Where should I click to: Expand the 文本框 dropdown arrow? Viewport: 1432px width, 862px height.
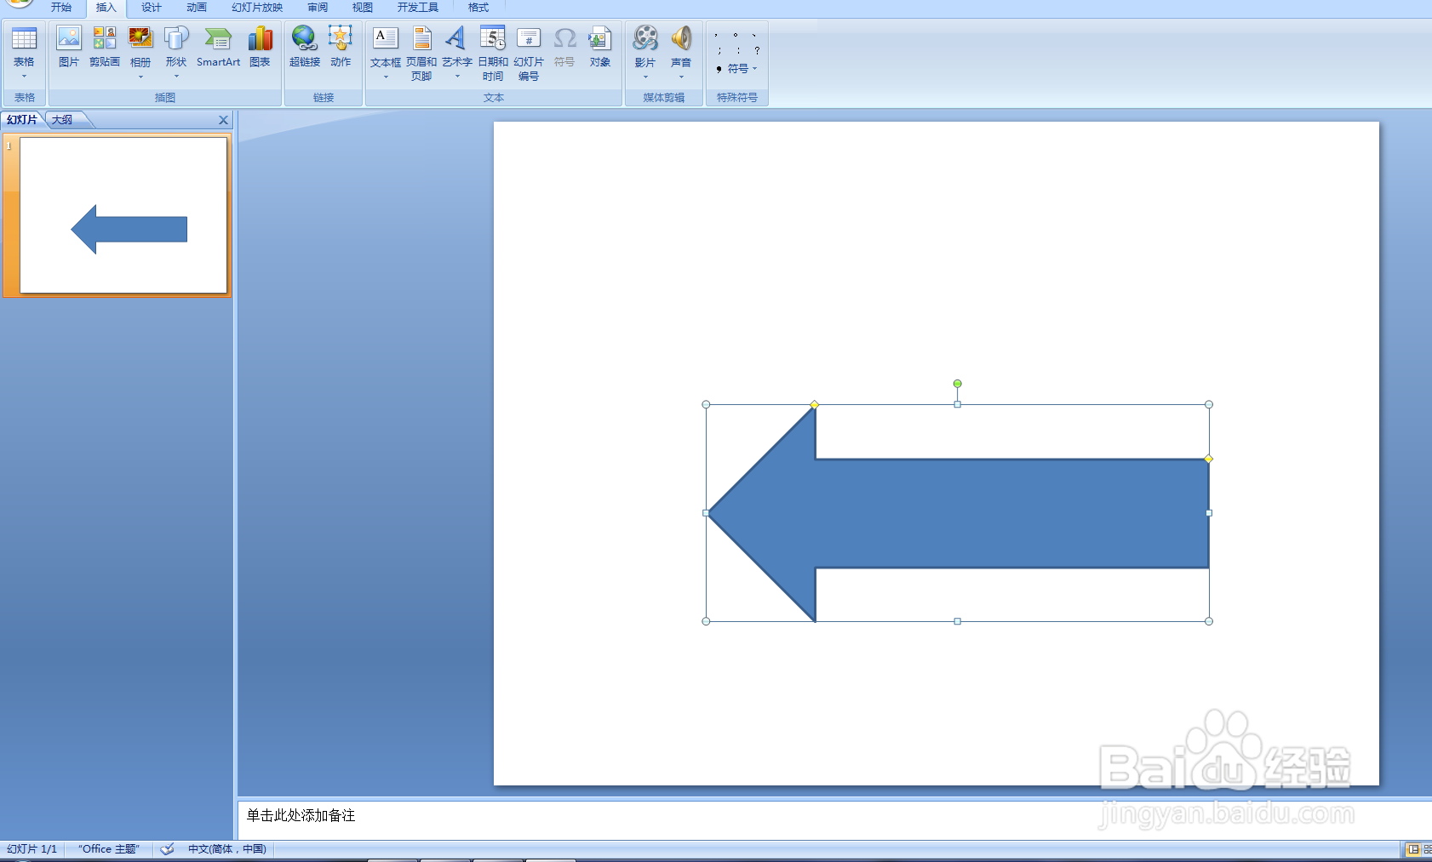pos(385,77)
